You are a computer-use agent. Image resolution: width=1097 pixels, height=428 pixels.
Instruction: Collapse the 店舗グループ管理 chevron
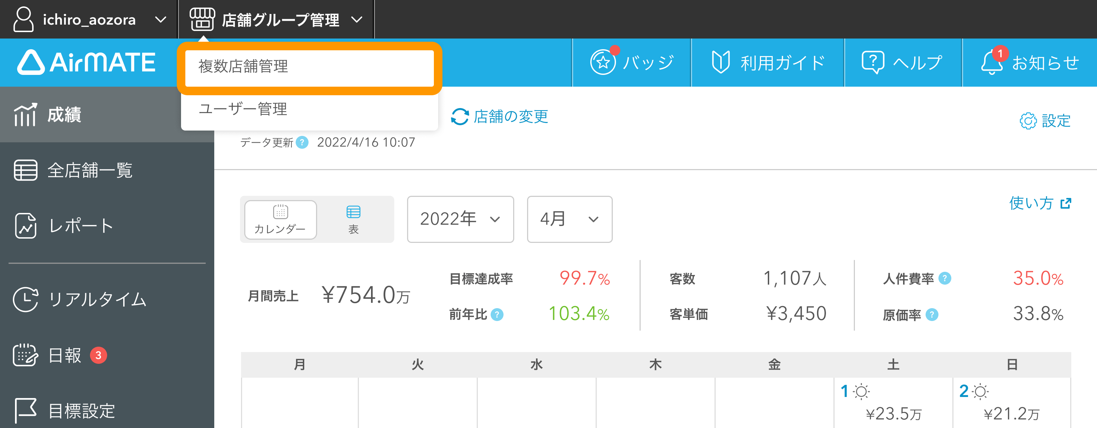point(357,20)
